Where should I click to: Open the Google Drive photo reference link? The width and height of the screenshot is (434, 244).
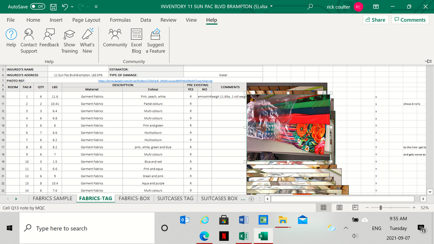click(x=155, y=81)
